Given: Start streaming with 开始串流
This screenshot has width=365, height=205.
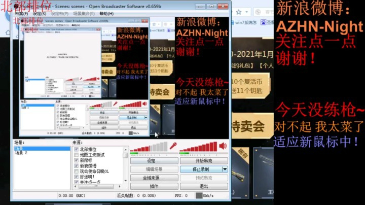Looking at the screenshot, I should 204,161.
